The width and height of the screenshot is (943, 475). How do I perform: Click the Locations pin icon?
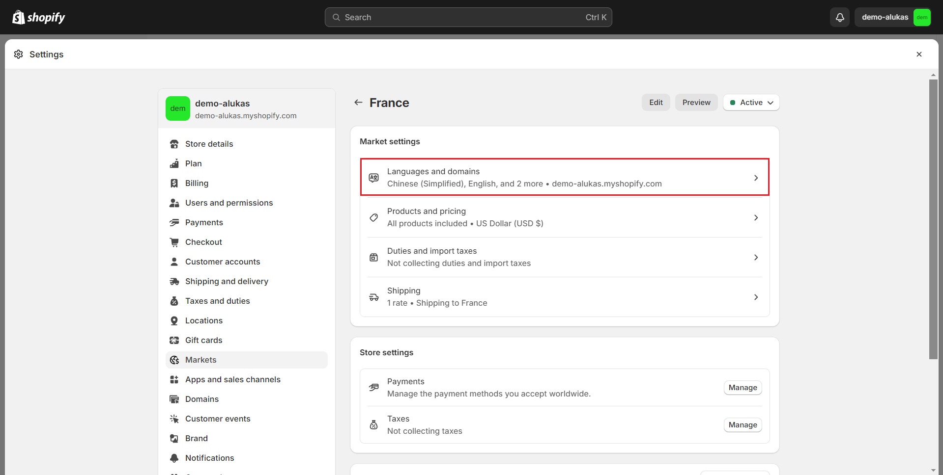pyautogui.click(x=174, y=320)
